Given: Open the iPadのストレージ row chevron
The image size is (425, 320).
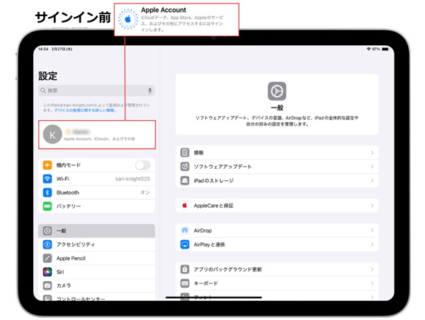Looking at the screenshot, I should click(x=372, y=180).
